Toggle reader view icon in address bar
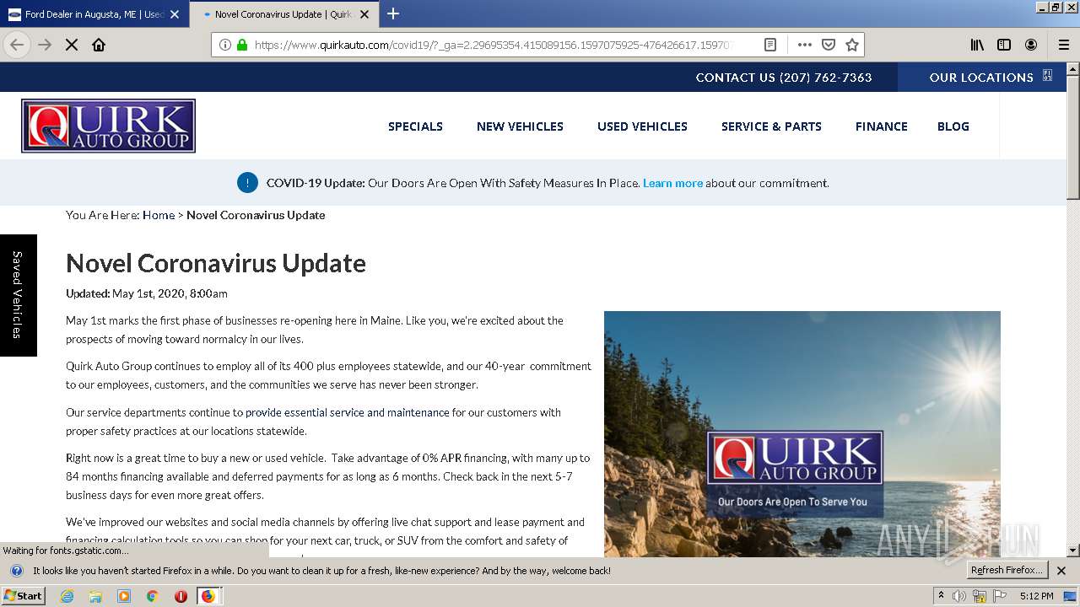This screenshot has width=1080, height=607. point(770,45)
